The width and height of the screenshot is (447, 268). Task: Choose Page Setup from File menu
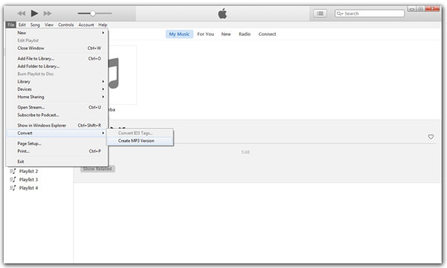pyautogui.click(x=57, y=143)
